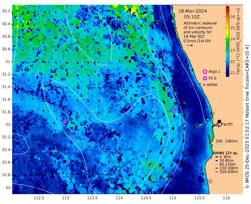Click the 'drifter' legend label
The image size is (251, 204).
tap(212, 85)
